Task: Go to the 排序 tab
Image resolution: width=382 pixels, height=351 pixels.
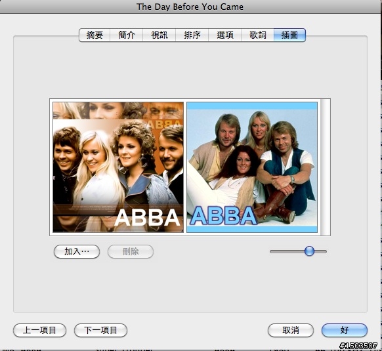Action: [x=192, y=35]
